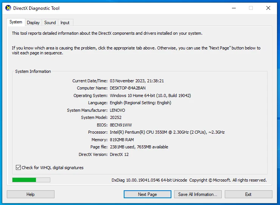Open the Sound tab
This screenshot has height=205, width=280.
(x=50, y=23)
